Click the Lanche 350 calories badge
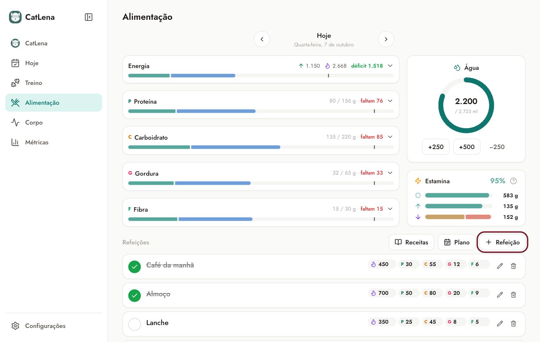The image size is (540, 342). click(x=382, y=322)
